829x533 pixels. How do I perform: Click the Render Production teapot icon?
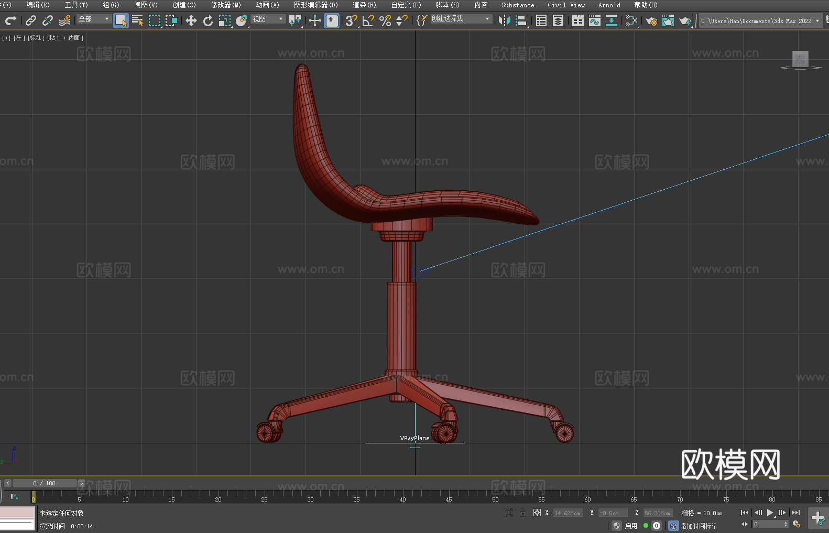[685, 20]
